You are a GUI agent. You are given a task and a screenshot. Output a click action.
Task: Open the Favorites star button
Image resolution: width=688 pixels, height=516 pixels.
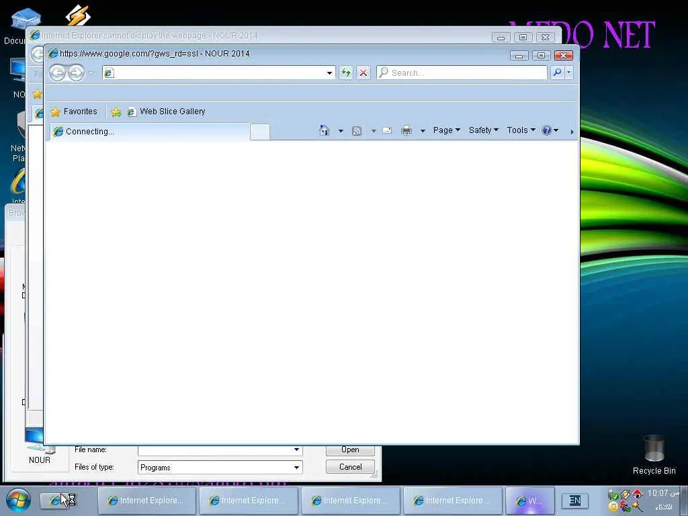tap(74, 112)
